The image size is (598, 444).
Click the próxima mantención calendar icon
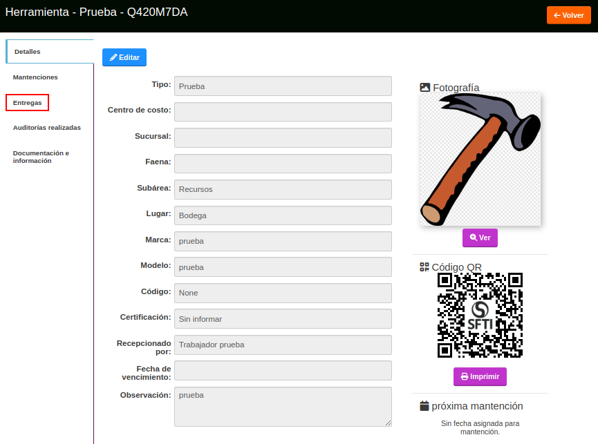click(424, 406)
